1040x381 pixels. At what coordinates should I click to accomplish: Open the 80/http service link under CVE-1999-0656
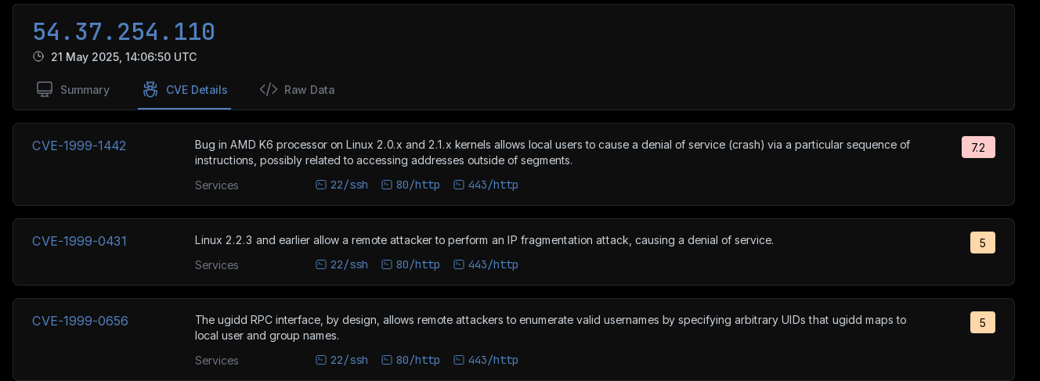click(410, 360)
